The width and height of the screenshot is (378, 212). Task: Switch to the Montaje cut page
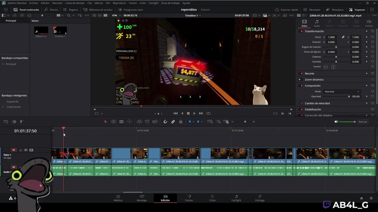[x=142, y=198]
